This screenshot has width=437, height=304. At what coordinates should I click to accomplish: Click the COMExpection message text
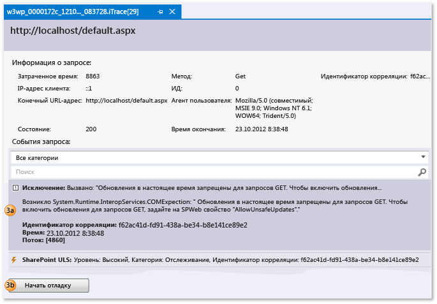215,205
